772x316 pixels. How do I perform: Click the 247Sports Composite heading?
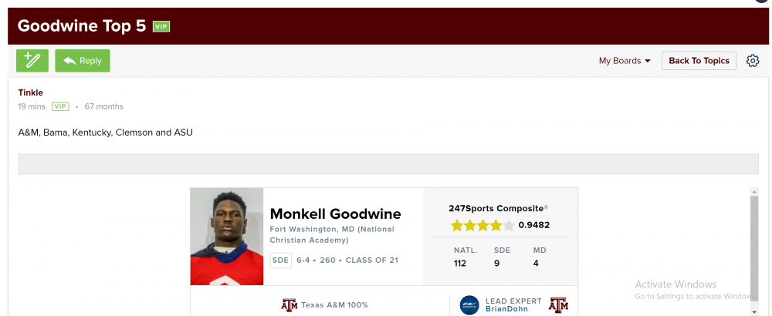click(498, 208)
